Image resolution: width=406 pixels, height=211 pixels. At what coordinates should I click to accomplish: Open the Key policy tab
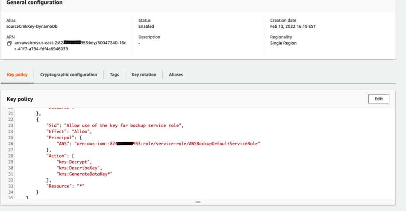pos(17,75)
